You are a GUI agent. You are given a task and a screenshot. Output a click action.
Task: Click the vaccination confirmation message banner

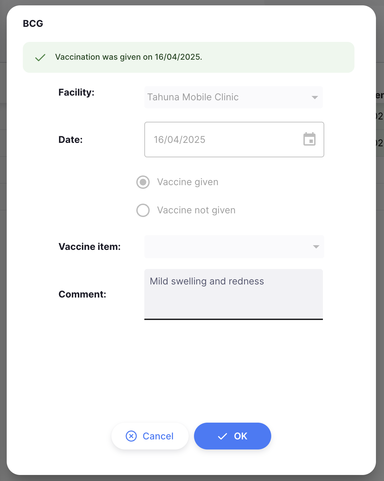(x=189, y=57)
